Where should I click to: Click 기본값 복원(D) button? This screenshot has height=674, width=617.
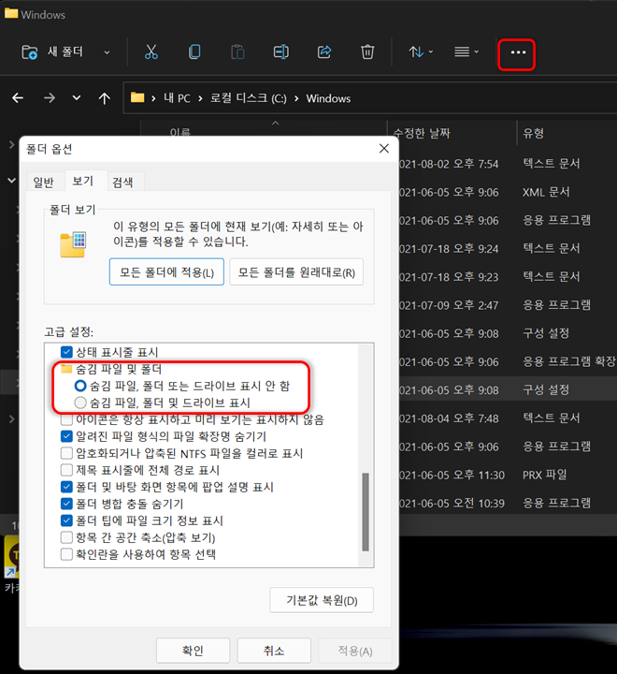pos(322,600)
